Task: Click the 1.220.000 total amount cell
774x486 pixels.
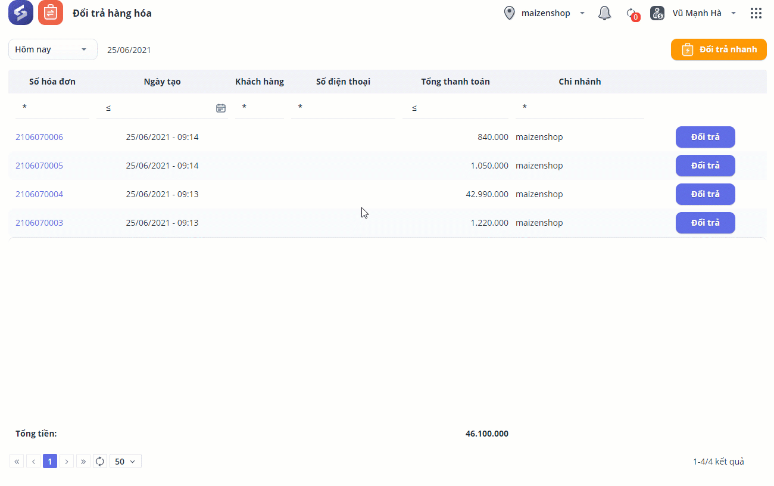Action: coord(489,223)
